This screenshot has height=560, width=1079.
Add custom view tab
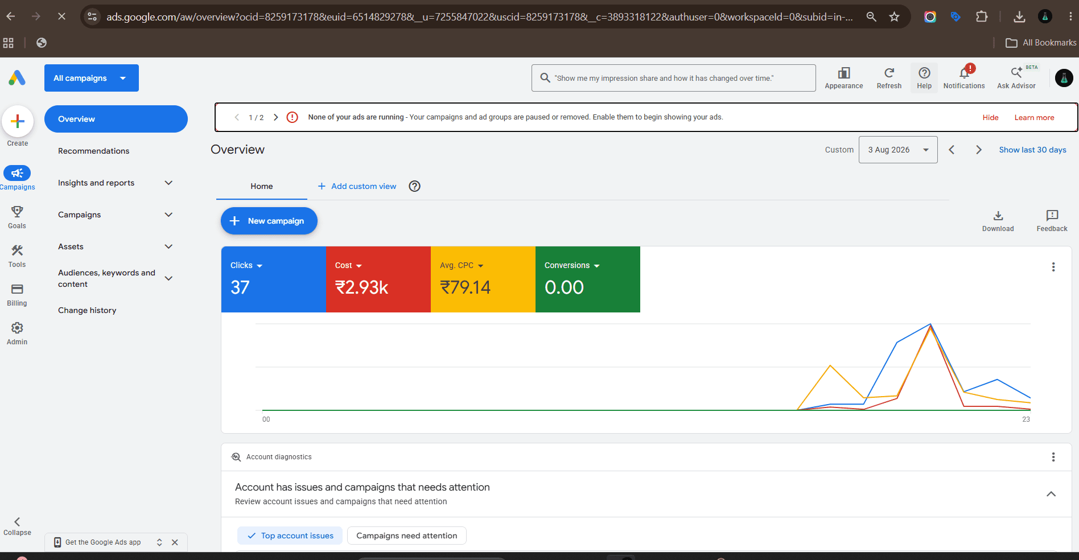(x=357, y=186)
